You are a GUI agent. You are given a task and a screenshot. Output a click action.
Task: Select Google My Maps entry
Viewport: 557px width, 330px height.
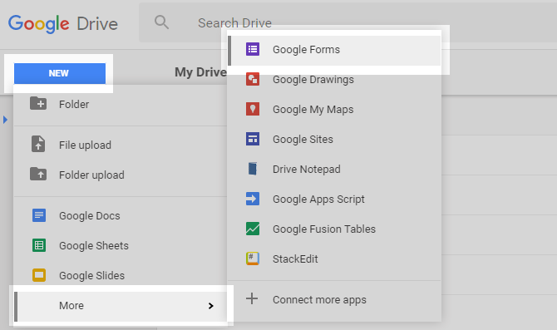click(334, 110)
